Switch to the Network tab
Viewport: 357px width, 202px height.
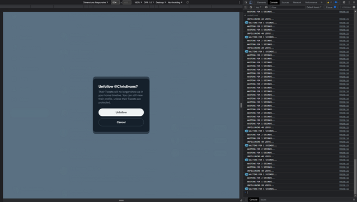[x=297, y=2]
